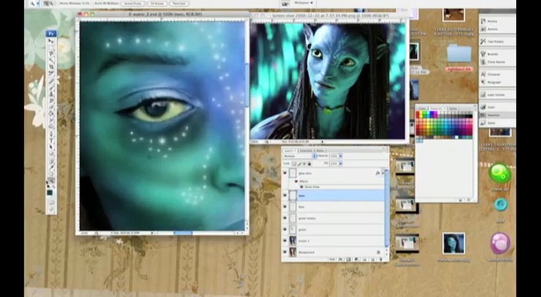Click the Zoom Out icon in options bar

tap(51, 3)
